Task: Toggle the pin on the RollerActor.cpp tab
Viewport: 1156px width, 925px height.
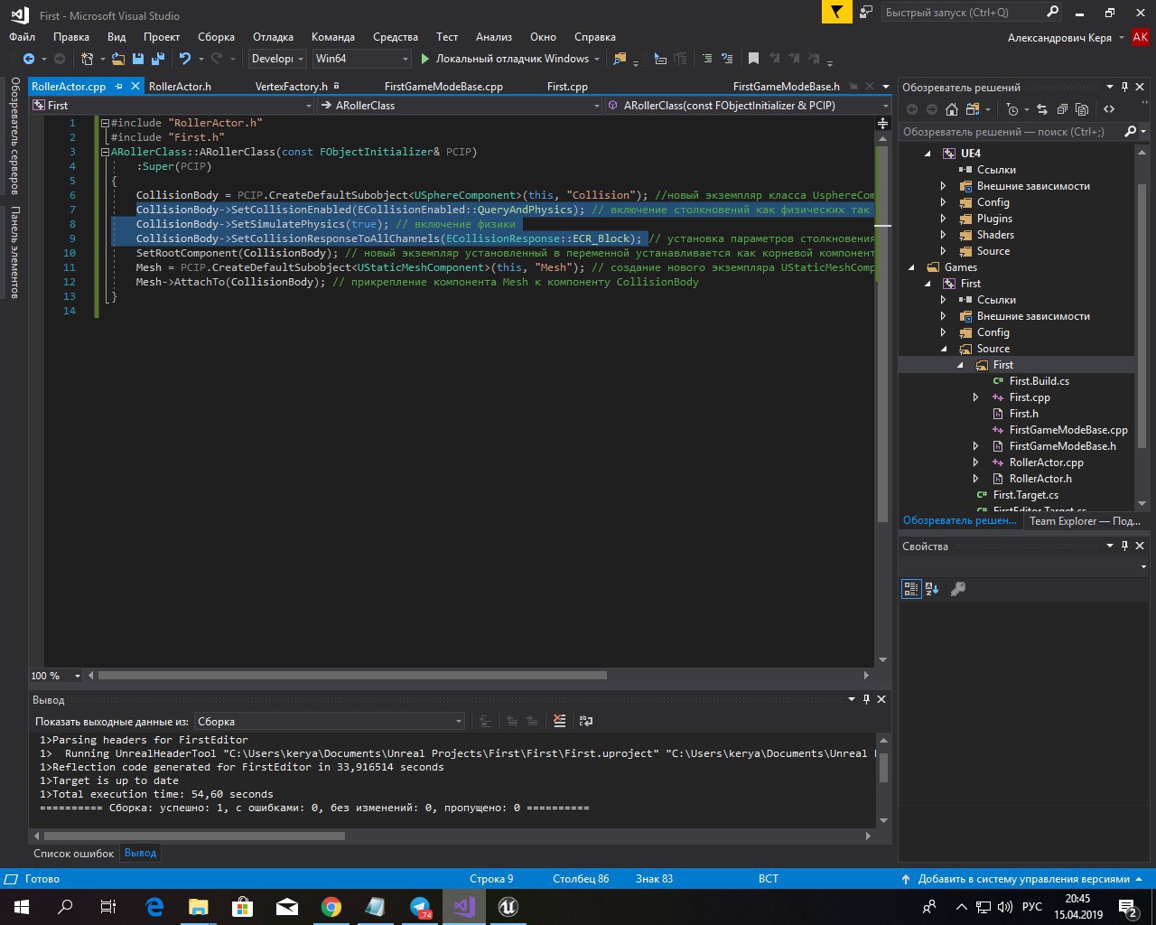Action: pyautogui.click(x=119, y=87)
